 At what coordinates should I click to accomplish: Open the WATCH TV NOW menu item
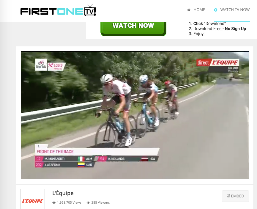tap(232, 10)
